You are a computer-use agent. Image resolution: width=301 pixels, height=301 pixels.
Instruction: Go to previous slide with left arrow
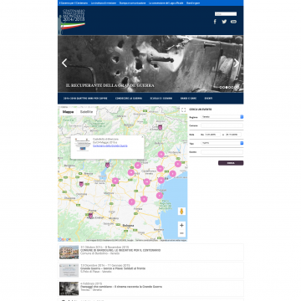[x=64, y=63]
